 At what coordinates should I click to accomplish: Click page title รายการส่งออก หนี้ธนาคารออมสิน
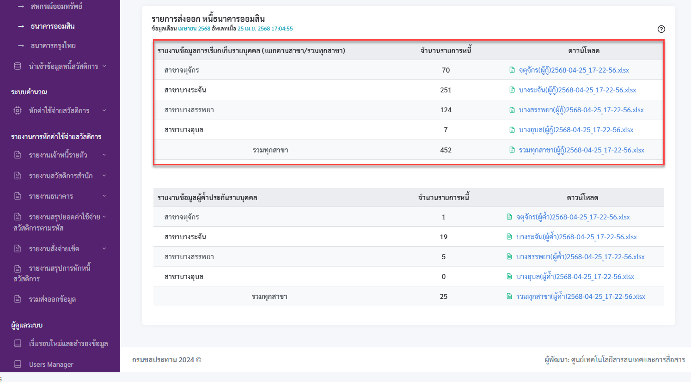(x=208, y=19)
